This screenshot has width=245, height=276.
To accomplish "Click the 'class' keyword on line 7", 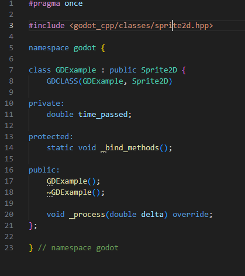I will pyautogui.click(x=40, y=70).
